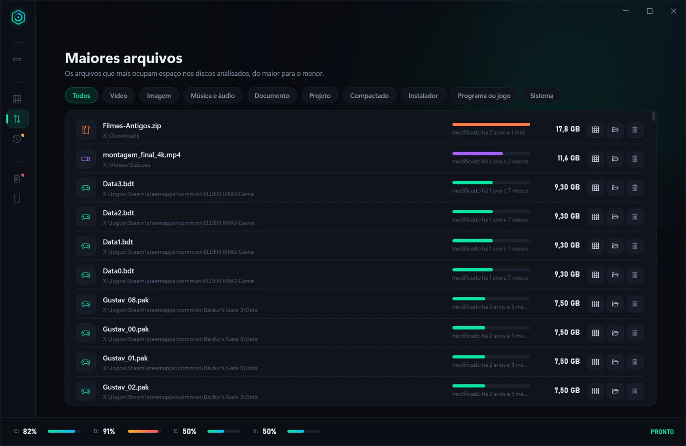
Task: Click the Data3.bdt game file icon
Action: click(86, 188)
